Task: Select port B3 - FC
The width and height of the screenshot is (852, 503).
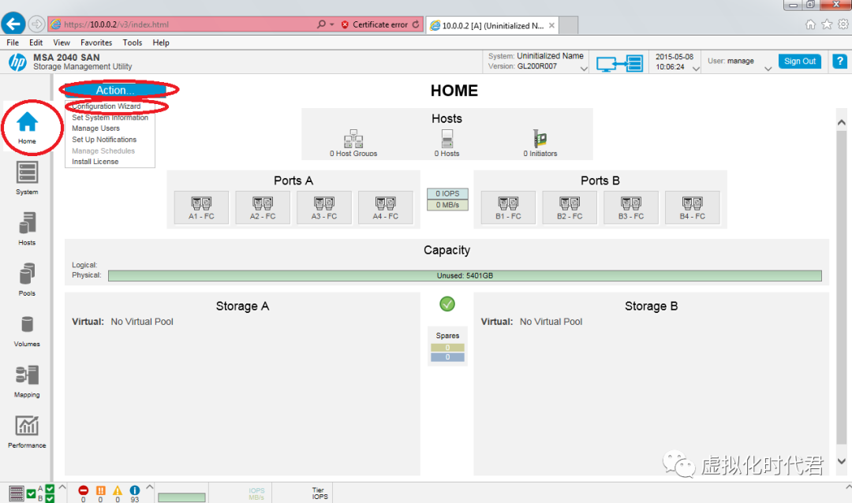Action: (x=631, y=207)
